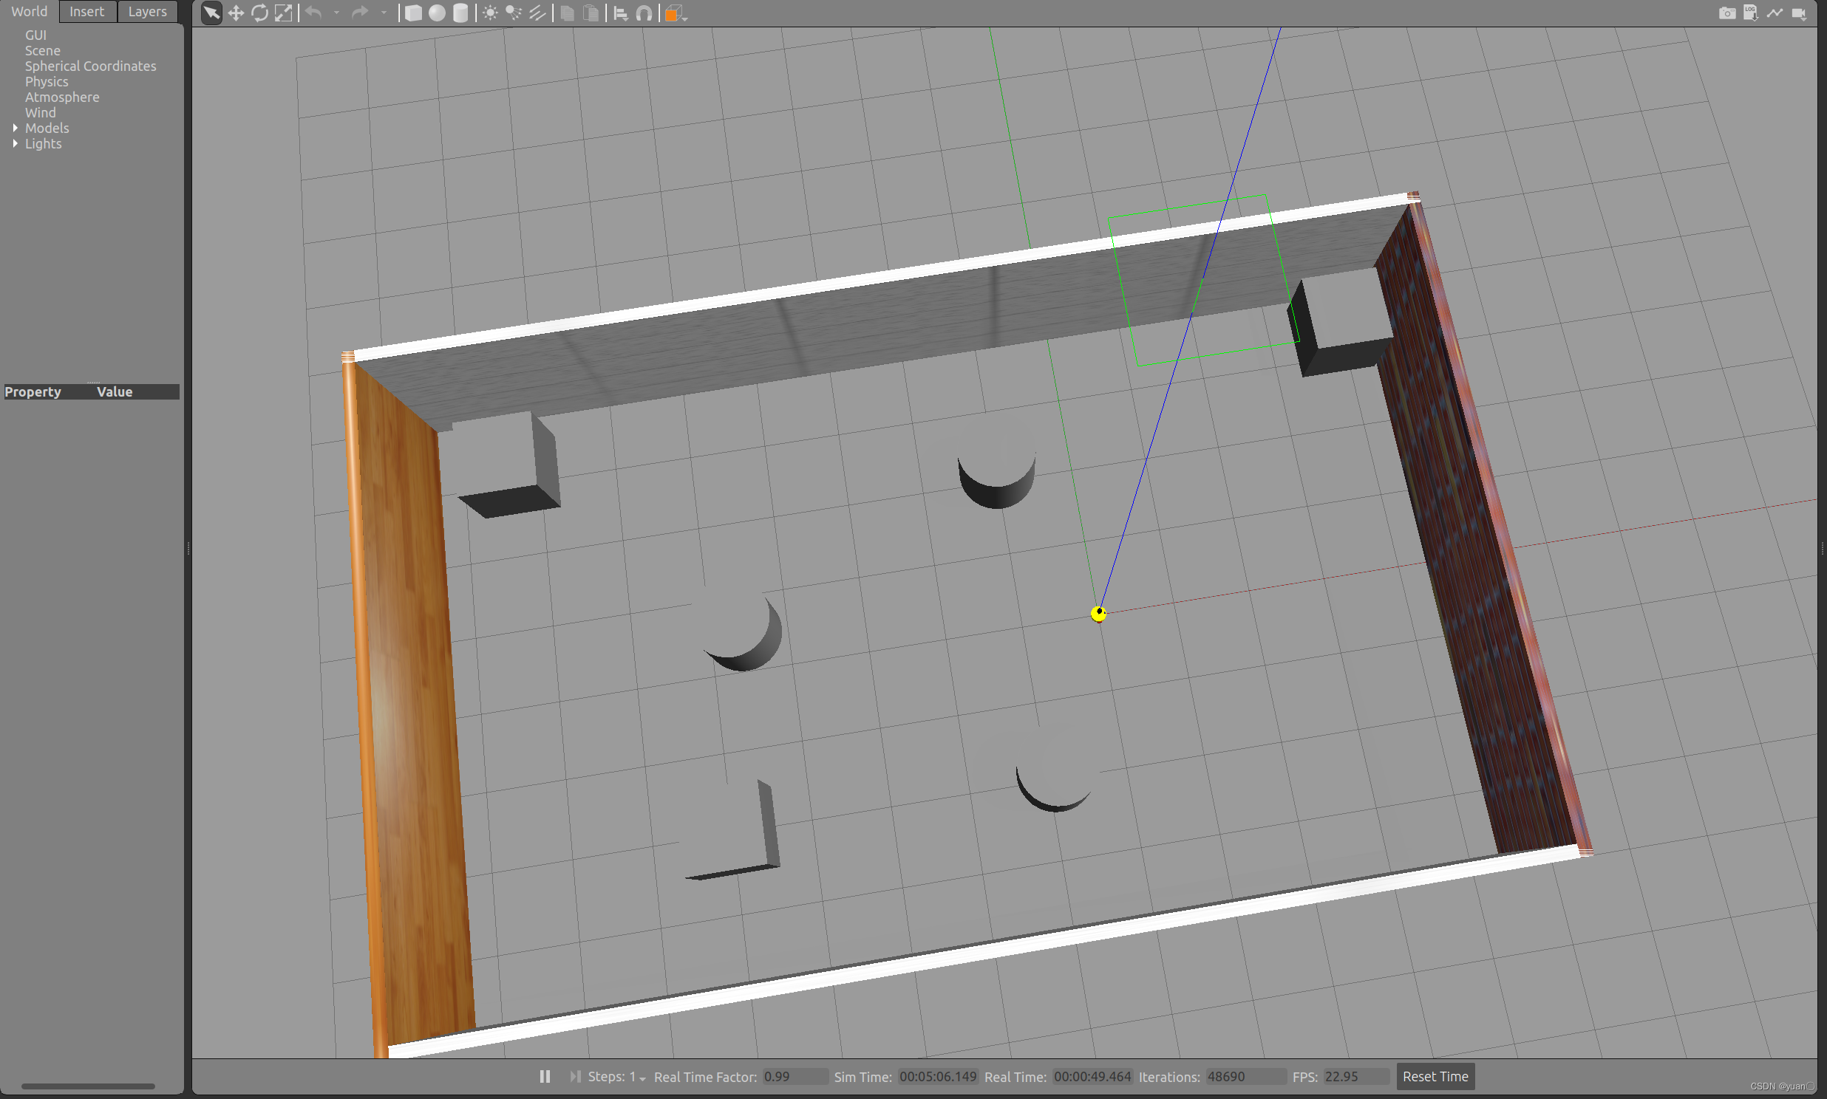Open the Steps count dropdown
This screenshot has width=1827, height=1099.
pyautogui.click(x=642, y=1078)
